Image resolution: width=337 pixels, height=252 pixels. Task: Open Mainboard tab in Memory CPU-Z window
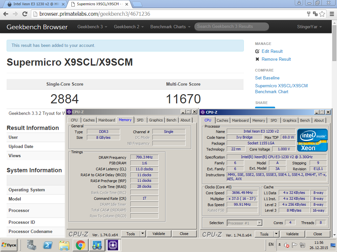click(x=107, y=120)
